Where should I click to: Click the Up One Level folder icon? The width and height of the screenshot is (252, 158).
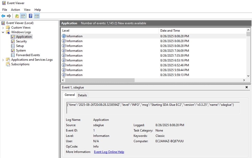(17, 16)
